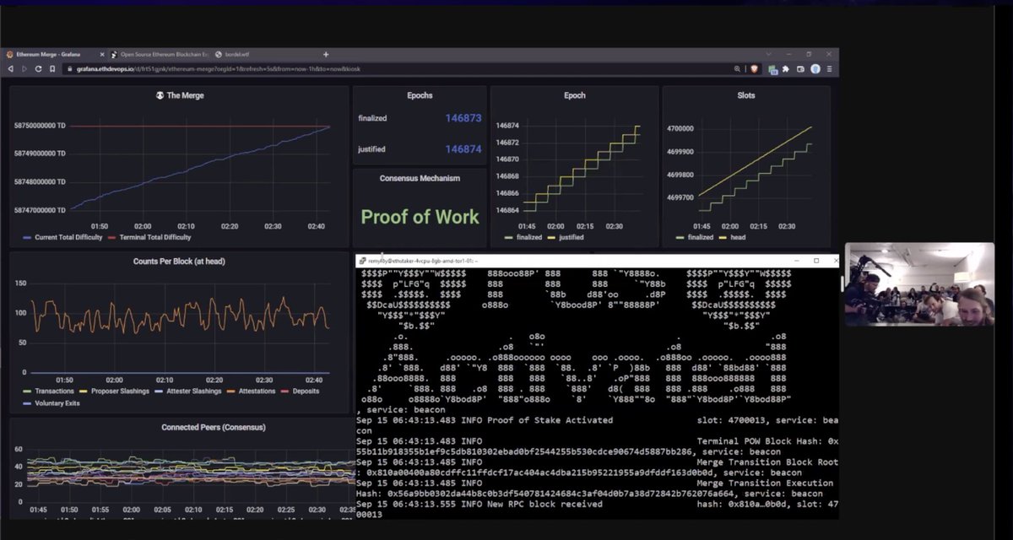
Task: Open the Slots panel title menu
Action: coord(745,95)
